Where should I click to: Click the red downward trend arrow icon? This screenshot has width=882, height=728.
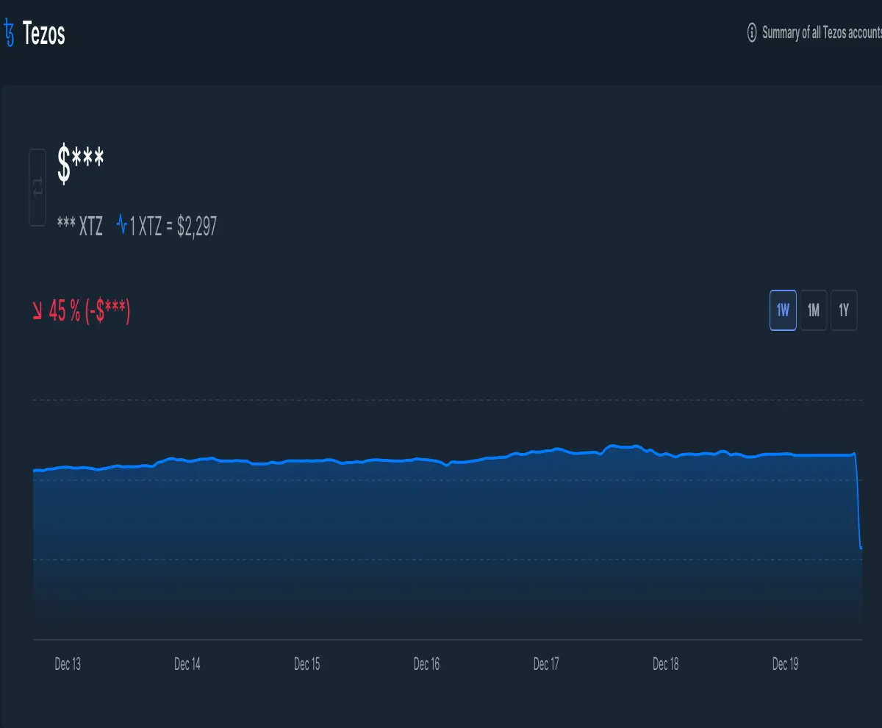37,311
